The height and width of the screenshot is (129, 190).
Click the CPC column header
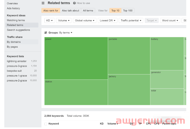(x=149, y=124)
